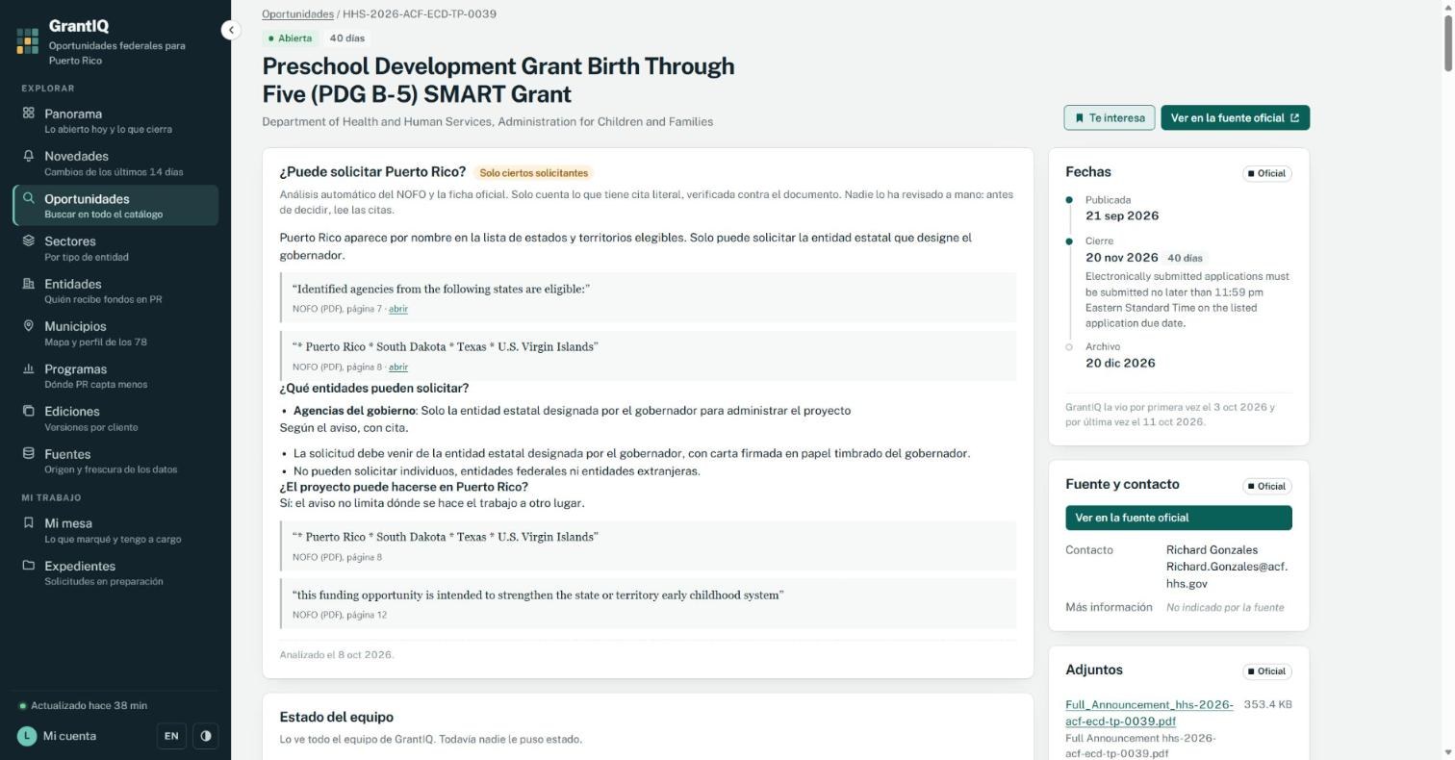The image size is (1455, 760).
Task: Toggle the Te interesa bookmark button
Action: click(1110, 117)
